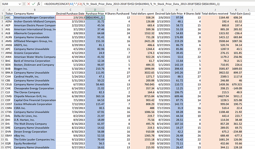This screenshot has height=149, width=255.
Task: Click the gain cell '1689.03'
Action: pyautogui.click(x=236, y=69)
